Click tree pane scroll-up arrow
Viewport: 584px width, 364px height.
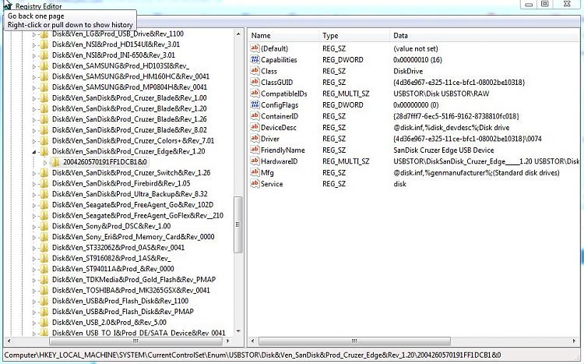coord(238,34)
